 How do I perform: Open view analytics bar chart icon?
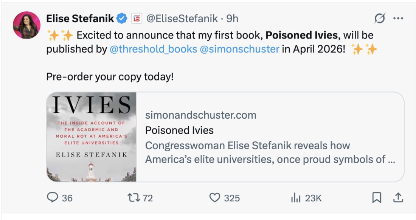(x=295, y=197)
